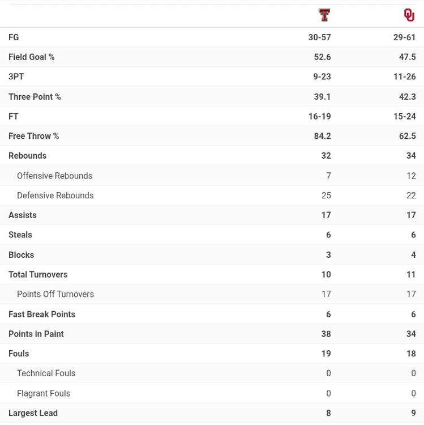Image resolution: width=424 pixels, height=425 pixels.
Task: Click the Fouls row label
Action: [x=19, y=354]
